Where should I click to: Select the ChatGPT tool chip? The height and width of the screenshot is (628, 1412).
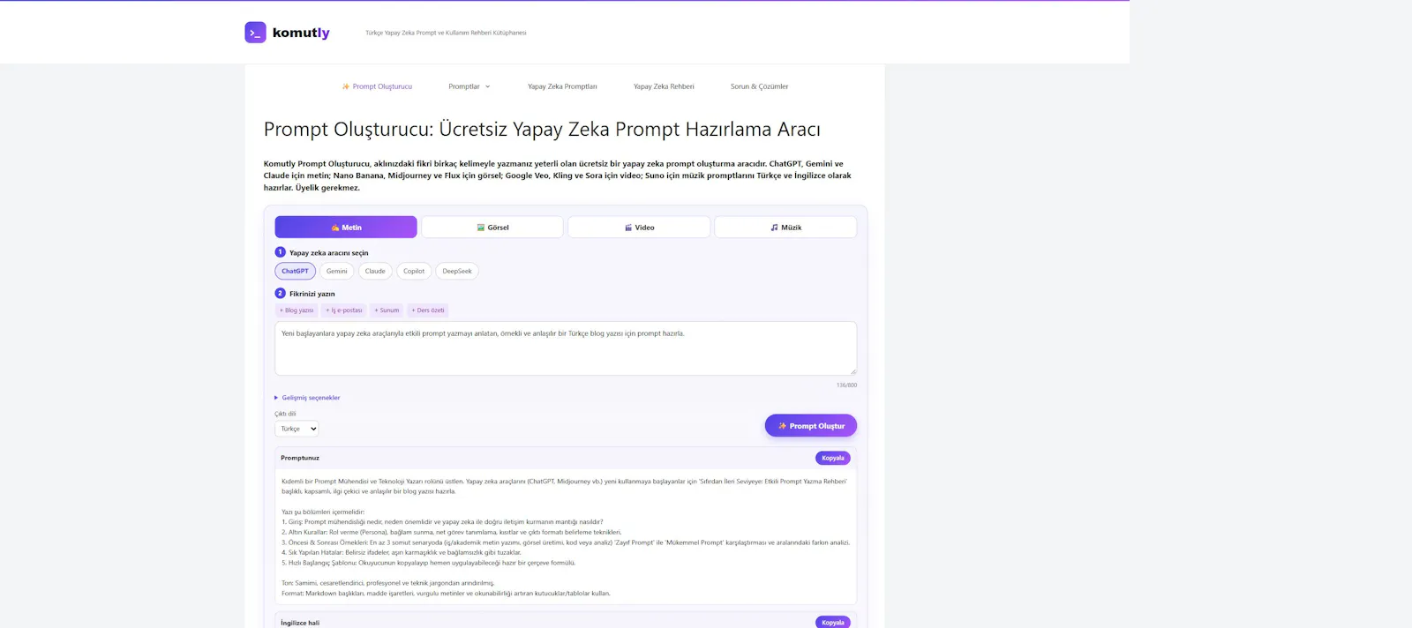pos(295,271)
